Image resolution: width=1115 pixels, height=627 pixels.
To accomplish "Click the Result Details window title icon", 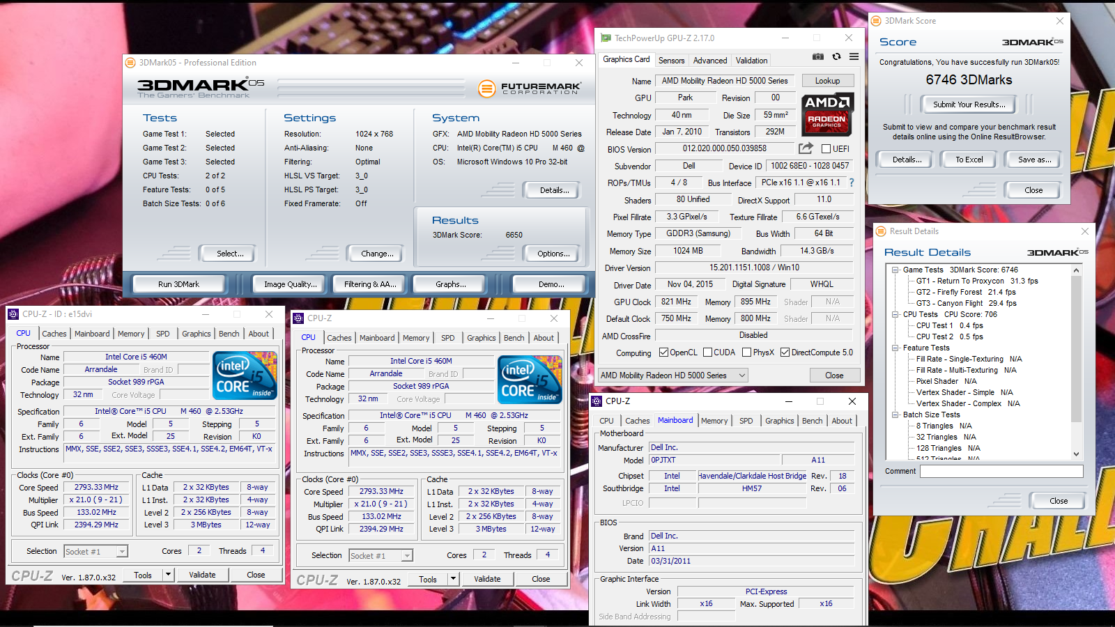I will (x=882, y=231).
